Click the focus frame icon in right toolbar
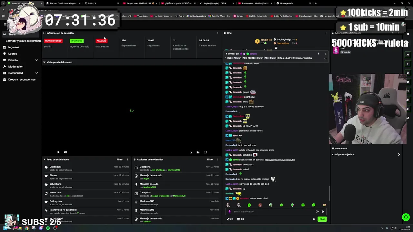The width and height of the screenshot is (413, 232). click(x=408, y=55)
